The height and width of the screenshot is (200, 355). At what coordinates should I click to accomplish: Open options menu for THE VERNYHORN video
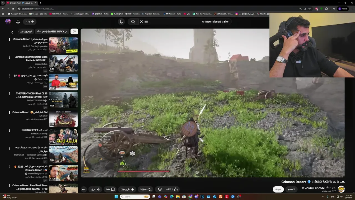coord(9,94)
